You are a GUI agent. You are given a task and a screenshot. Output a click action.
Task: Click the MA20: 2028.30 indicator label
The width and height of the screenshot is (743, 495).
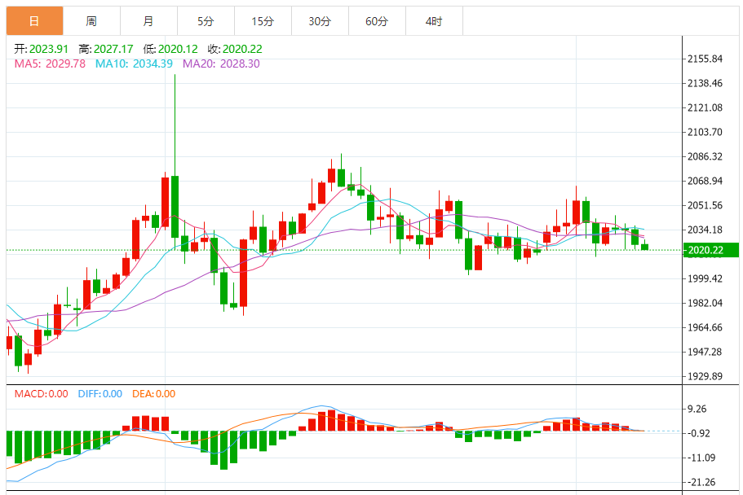(x=221, y=64)
